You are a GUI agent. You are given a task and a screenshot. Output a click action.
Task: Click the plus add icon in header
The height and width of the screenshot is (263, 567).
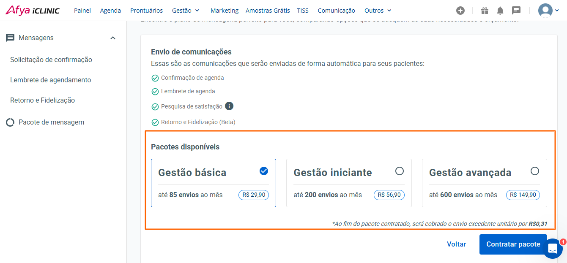click(x=460, y=11)
